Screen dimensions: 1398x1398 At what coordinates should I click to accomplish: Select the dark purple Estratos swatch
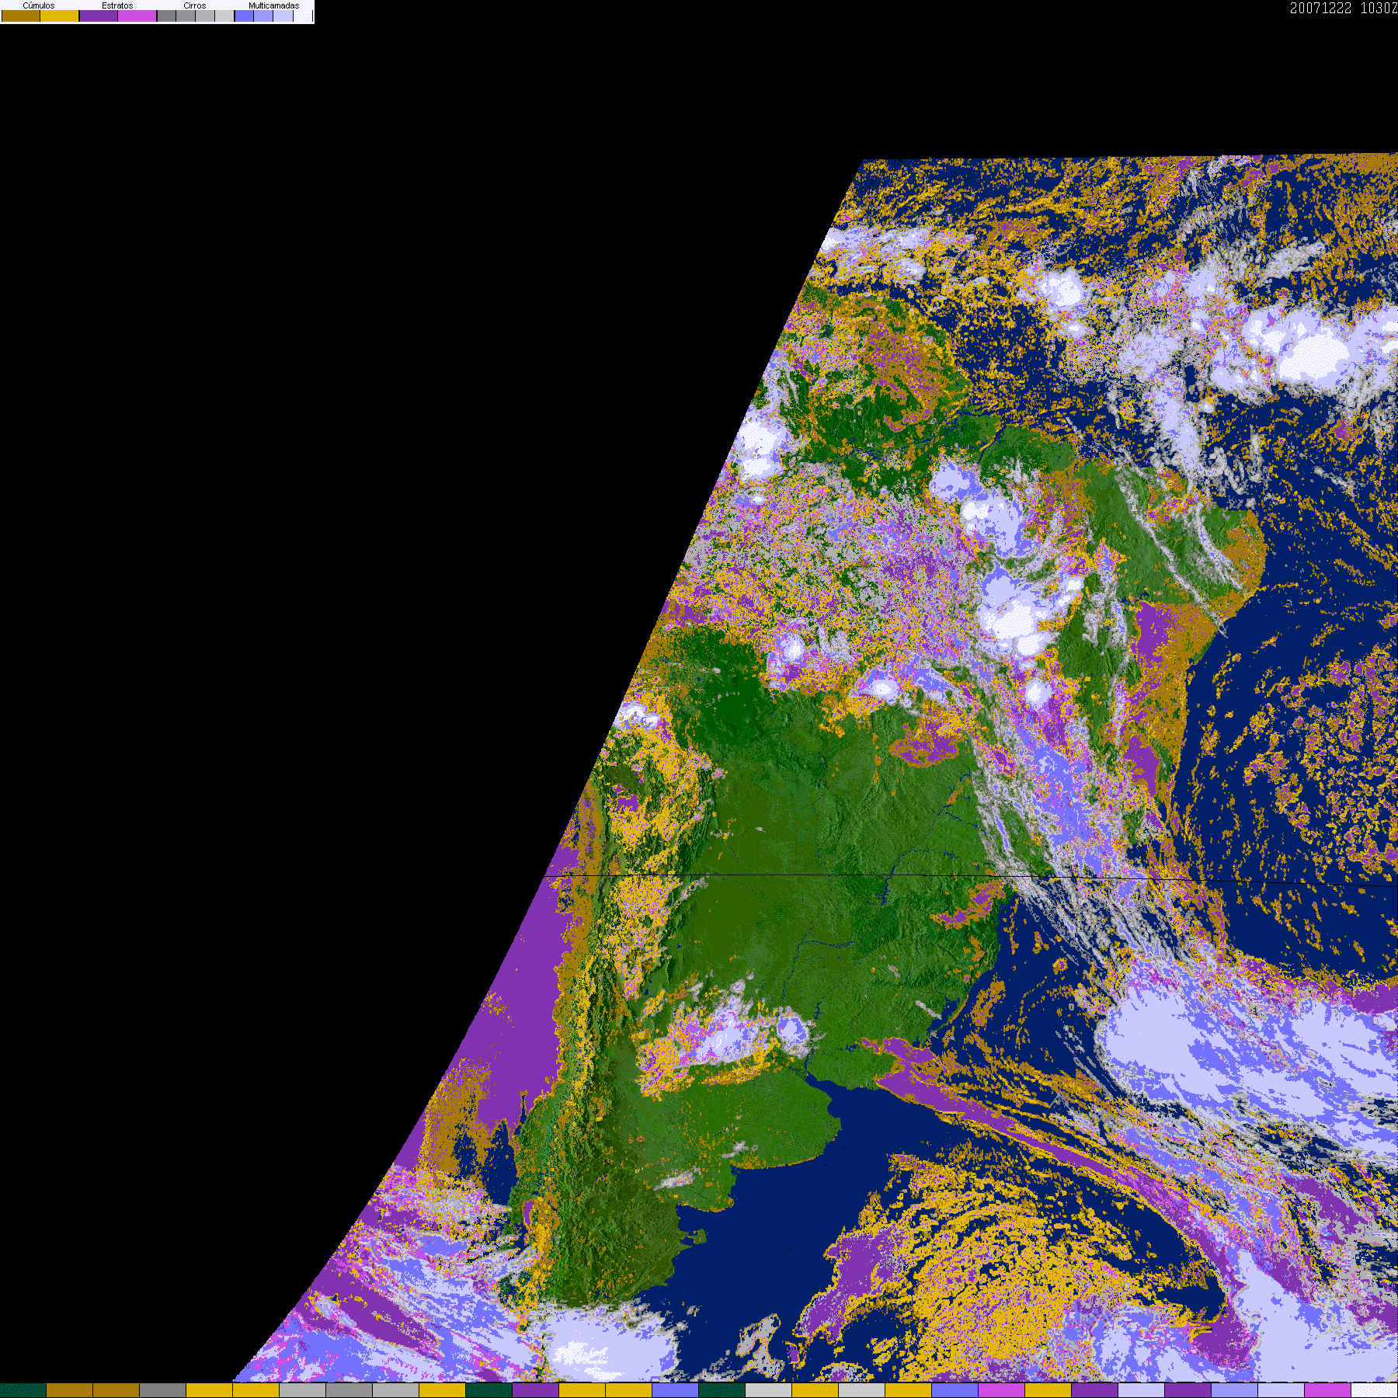[x=99, y=16]
